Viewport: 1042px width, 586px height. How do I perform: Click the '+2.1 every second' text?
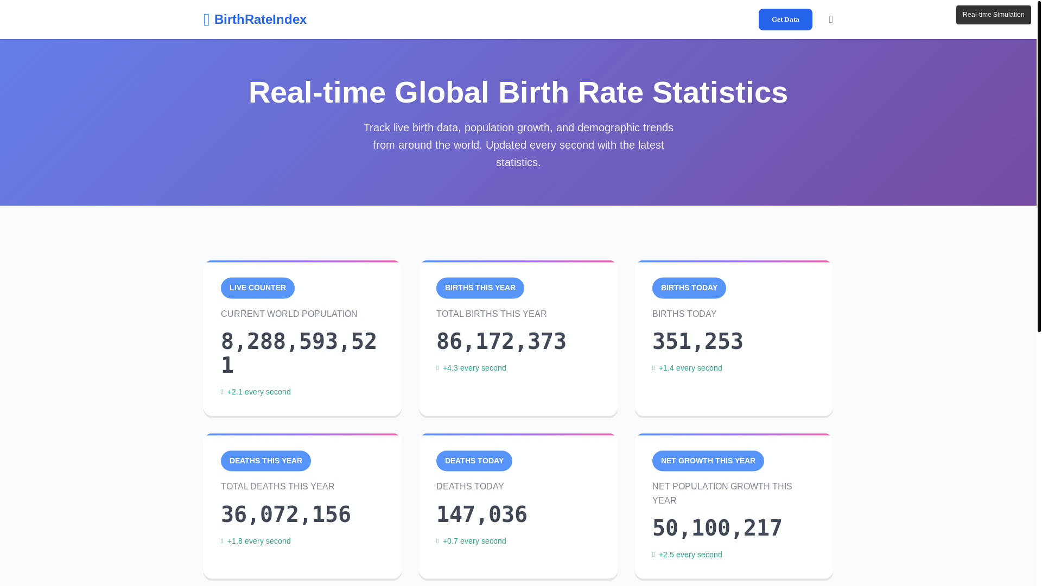[259, 392]
